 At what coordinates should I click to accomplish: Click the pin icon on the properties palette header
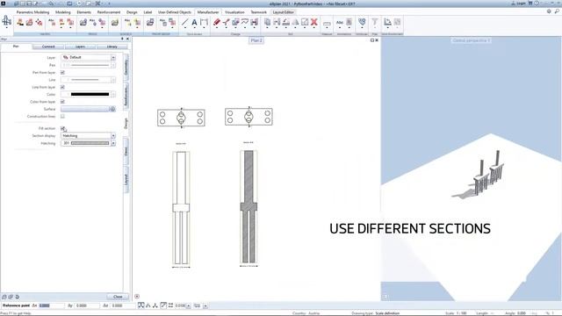122,39
